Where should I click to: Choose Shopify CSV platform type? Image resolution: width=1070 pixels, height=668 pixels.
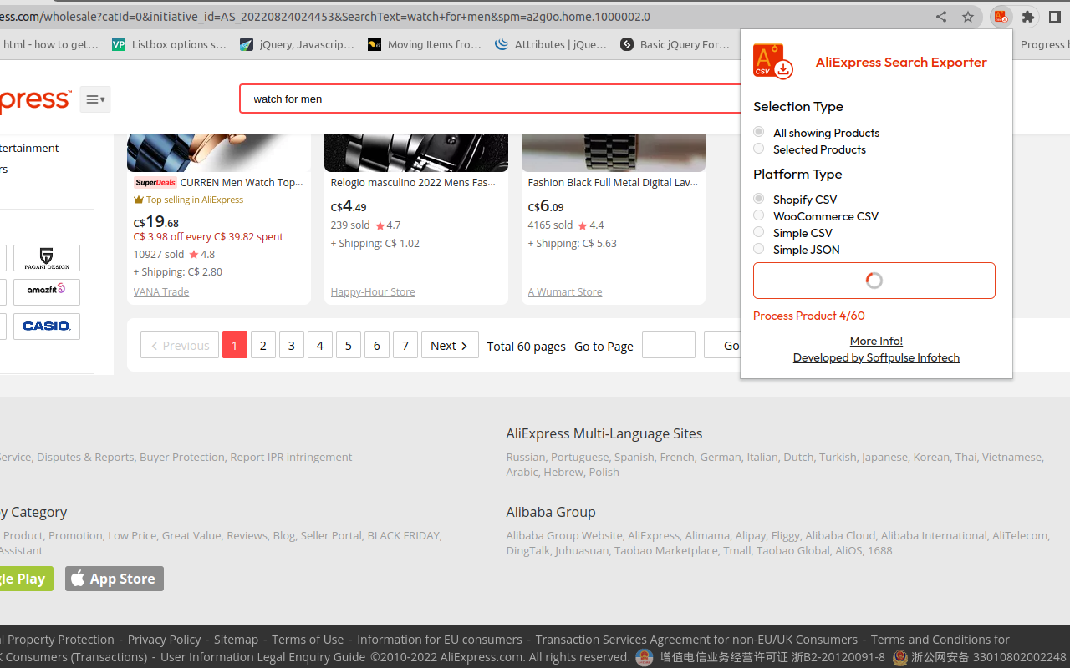tap(758, 199)
